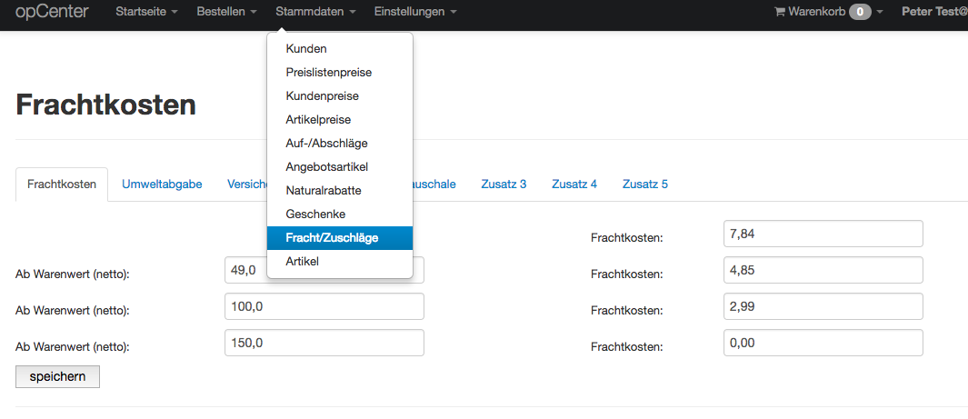Screen dimensions: 968x419
Task: Collapse the Stammdaten dropdown menu
Action: [x=315, y=12]
